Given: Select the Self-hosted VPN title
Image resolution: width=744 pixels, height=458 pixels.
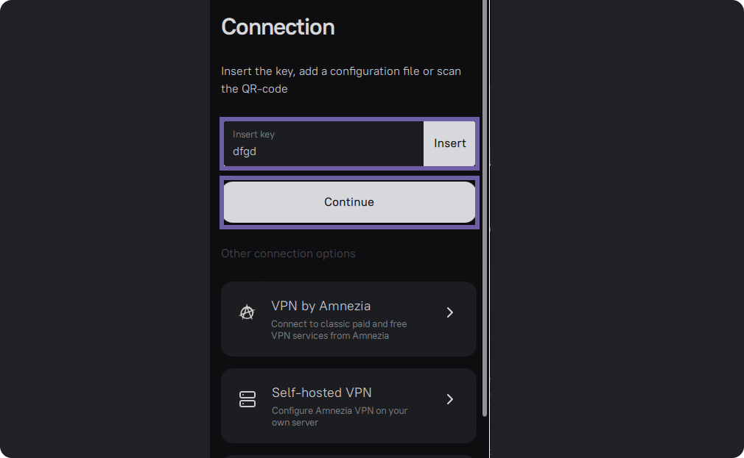Looking at the screenshot, I should coord(322,393).
